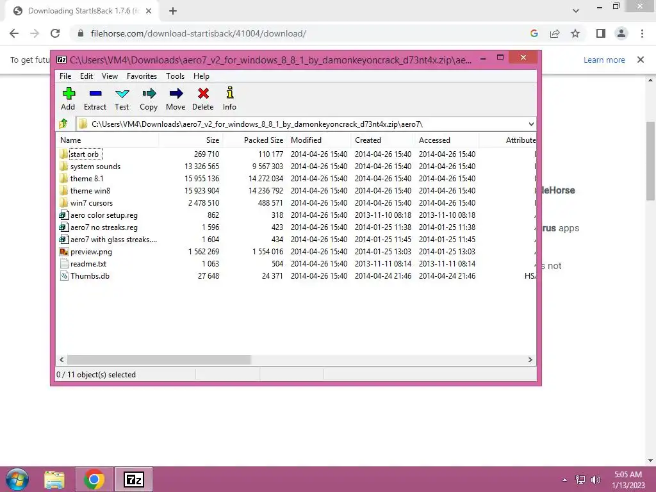Image resolution: width=656 pixels, height=492 pixels.
Task: Select the theme 8.1 folder icon
Action: click(x=63, y=178)
